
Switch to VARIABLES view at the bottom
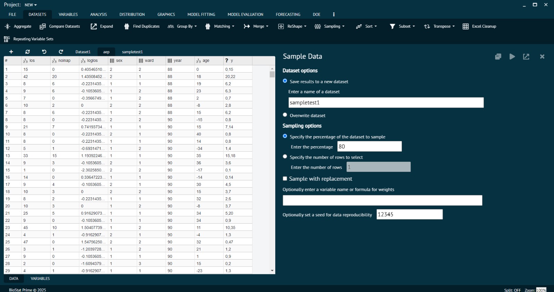(x=40, y=279)
